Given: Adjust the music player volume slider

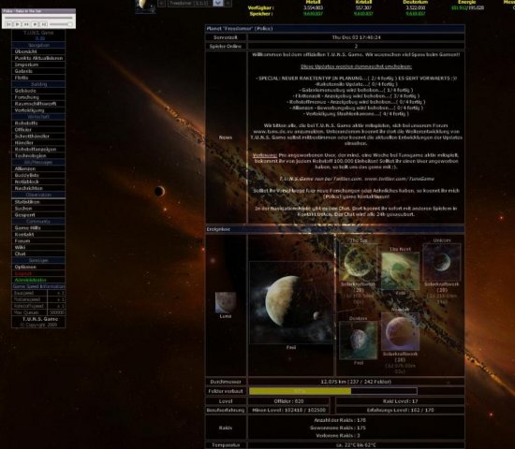Looking at the screenshot, I should (61, 24).
